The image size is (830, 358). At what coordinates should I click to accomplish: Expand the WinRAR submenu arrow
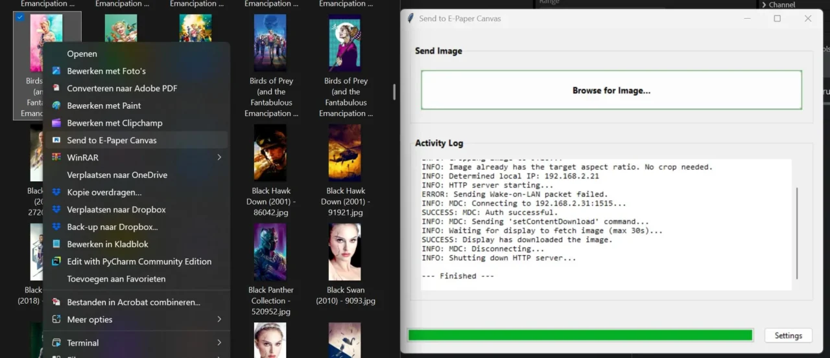pyautogui.click(x=219, y=157)
